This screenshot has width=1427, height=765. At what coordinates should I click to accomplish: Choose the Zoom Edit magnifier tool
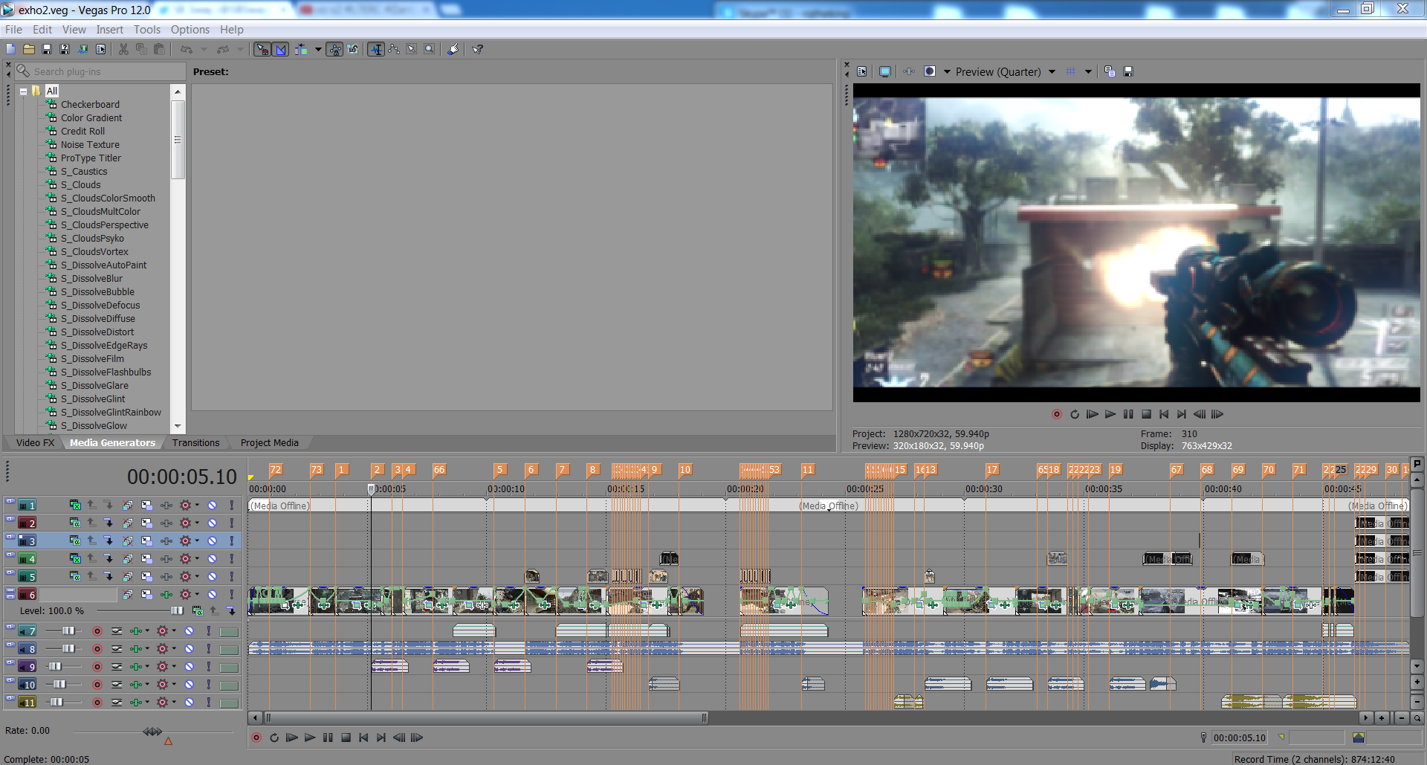click(430, 49)
